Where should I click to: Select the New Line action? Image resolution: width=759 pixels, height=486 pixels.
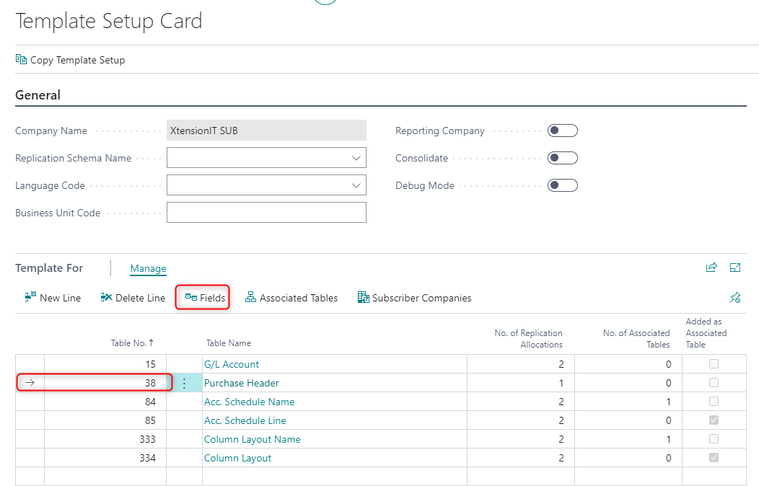pyautogui.click(x=52, y=297)
